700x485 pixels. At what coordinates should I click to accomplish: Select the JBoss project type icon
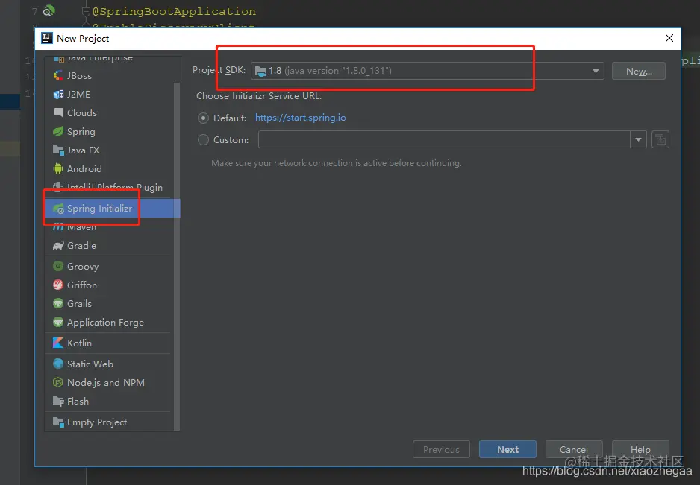[58, 76]
